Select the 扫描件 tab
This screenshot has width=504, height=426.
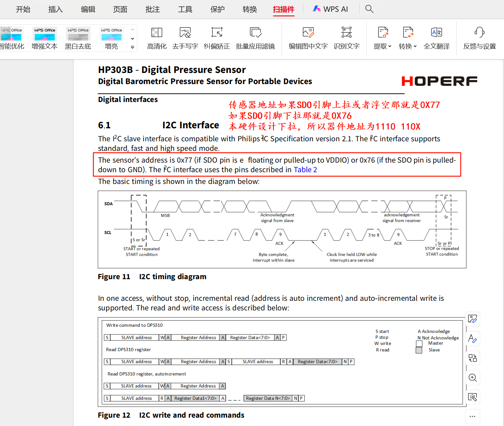click(284, 9)
